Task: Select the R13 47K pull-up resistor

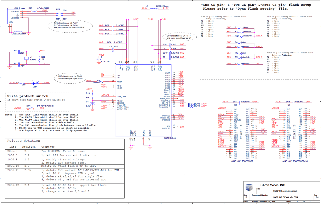Action: tap(93, 95)
